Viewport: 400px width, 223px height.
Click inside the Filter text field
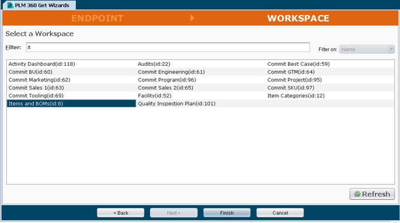coord(168,47)
